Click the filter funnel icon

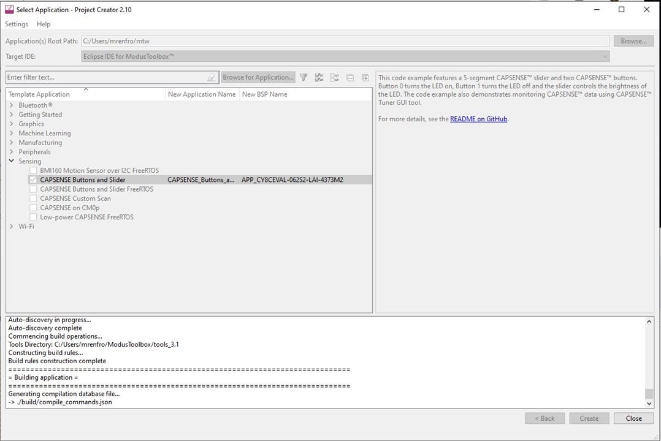[x=304, y=78]
